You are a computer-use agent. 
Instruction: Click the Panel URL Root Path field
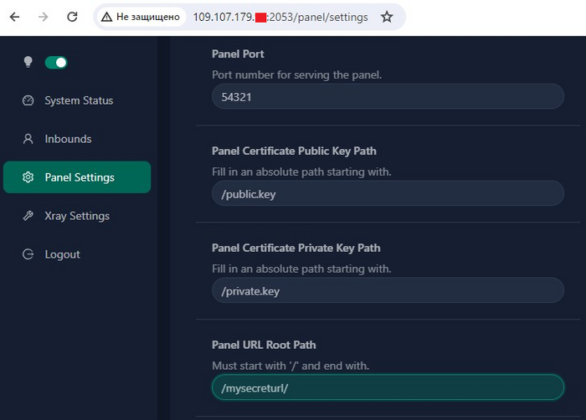pyautogui.click(x=388, y=387)
